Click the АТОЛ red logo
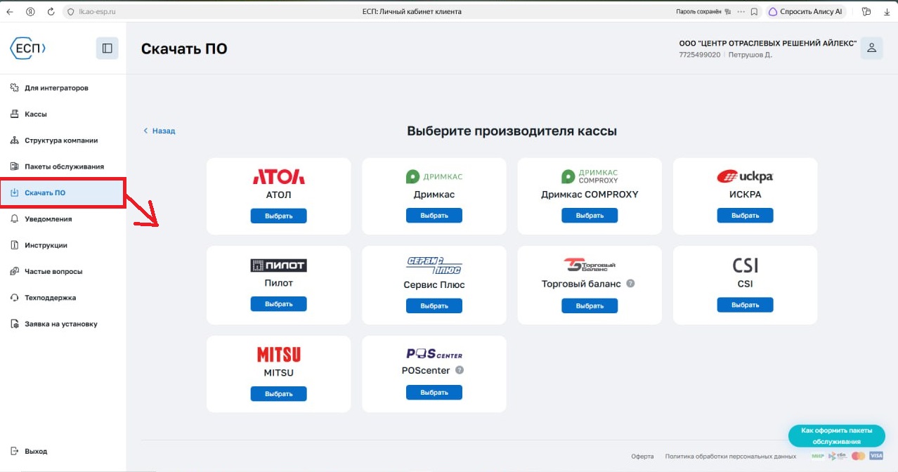Screen dimensions: 898x472 [278, 176]
